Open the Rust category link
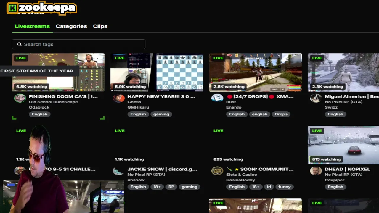This screenshot has height=213, width=379. (x=231, y=102)
